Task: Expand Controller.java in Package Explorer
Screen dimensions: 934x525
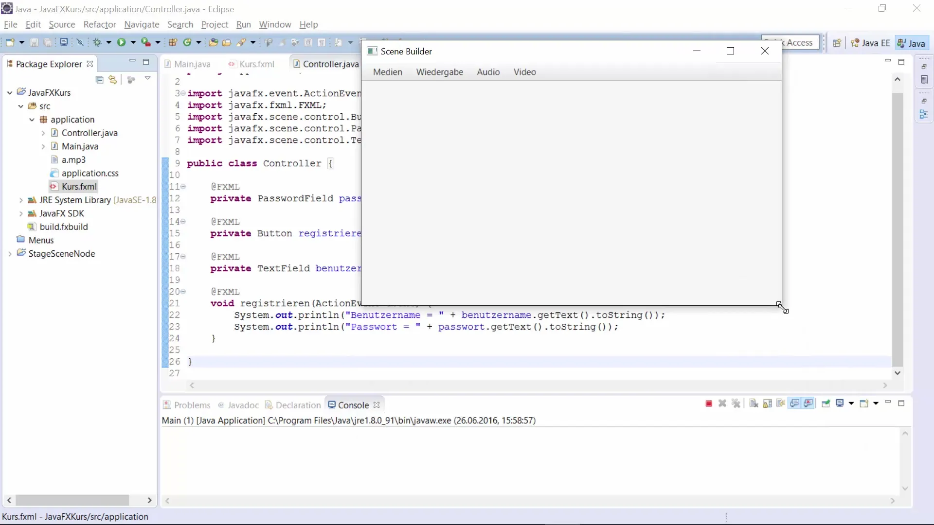Action: click(x=43, y=133)
